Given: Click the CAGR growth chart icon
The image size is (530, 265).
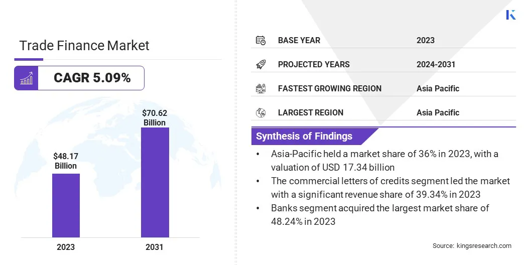Looking at the screenshot, I should click(x=26, y=78).
